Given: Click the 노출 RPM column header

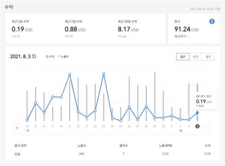Looking at the screenshot, I should pyautogui.click(x=166, y=145).
